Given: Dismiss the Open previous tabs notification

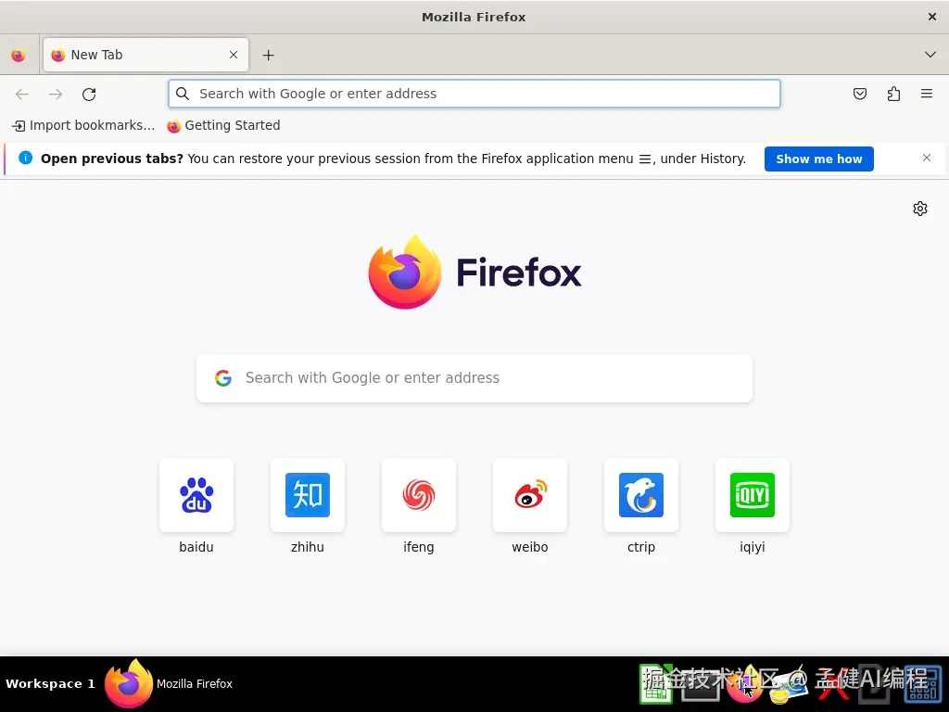Looking at the screenshot, I should 926,158.
